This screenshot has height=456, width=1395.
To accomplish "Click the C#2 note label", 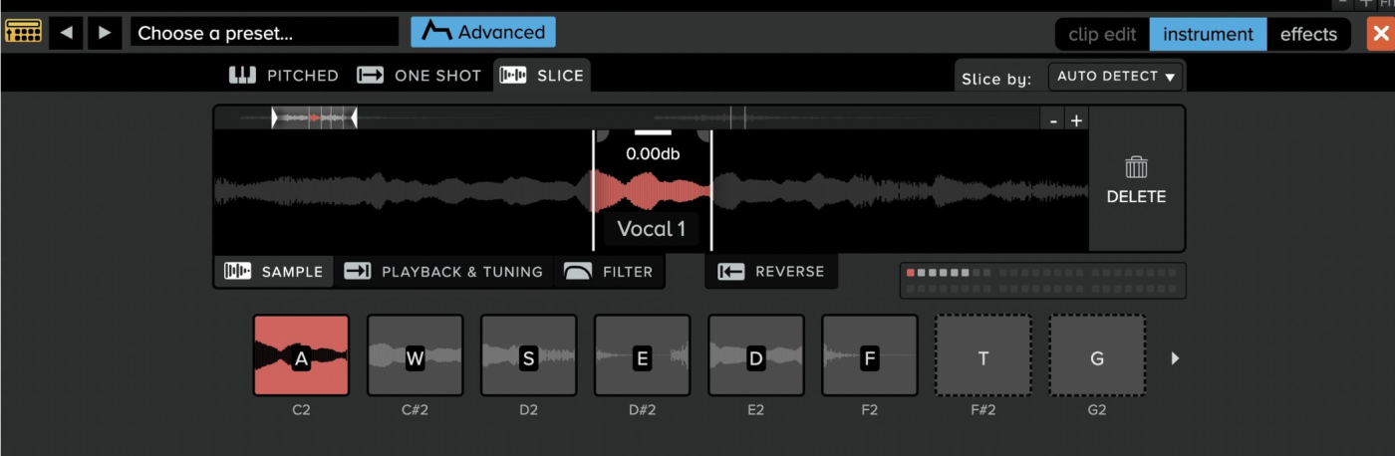I will coord(415,409).
